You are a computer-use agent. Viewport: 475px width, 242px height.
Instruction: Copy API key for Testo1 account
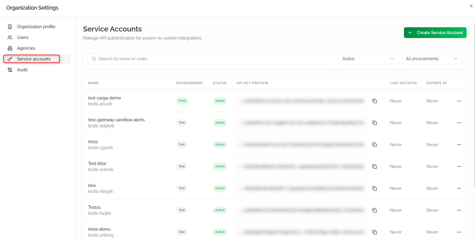click(375, 210)
